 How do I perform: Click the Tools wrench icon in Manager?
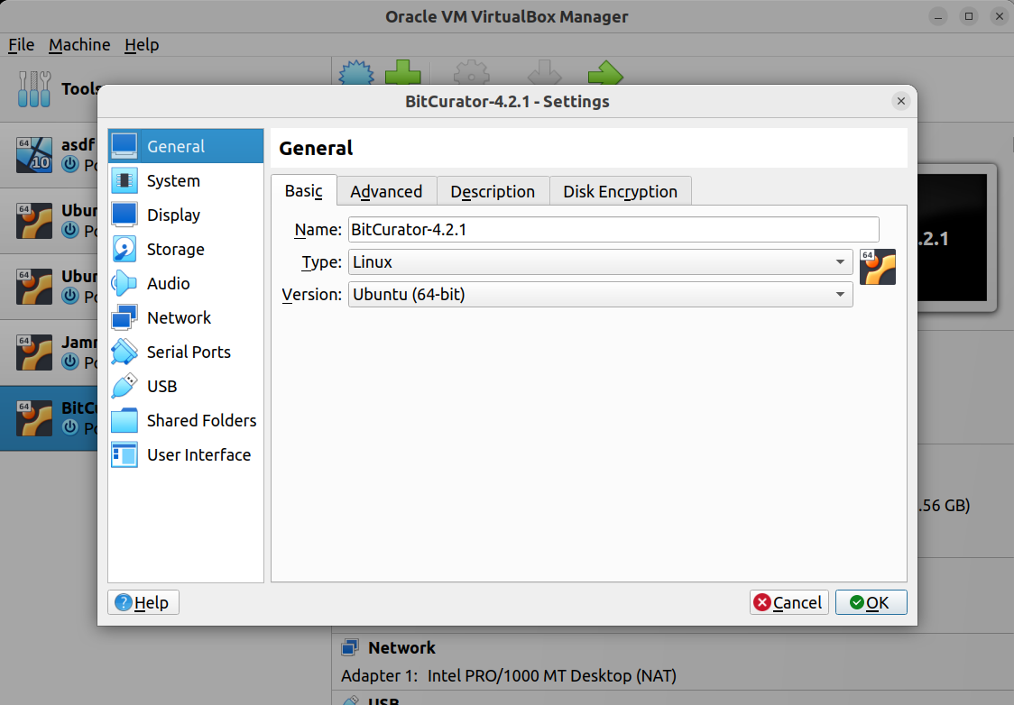tap(34, 88)
